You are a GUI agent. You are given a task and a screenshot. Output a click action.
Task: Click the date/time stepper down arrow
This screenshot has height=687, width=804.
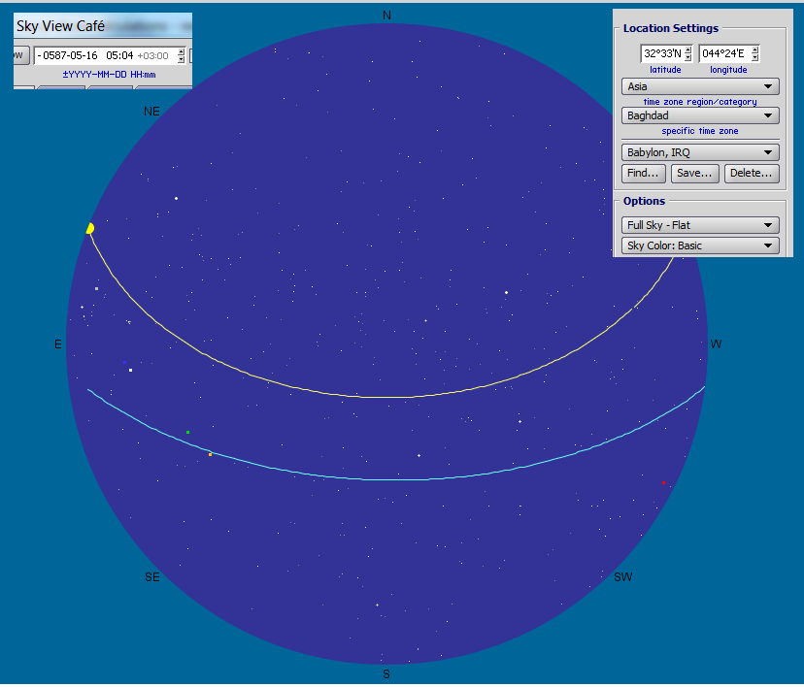(x=181, y=59)
